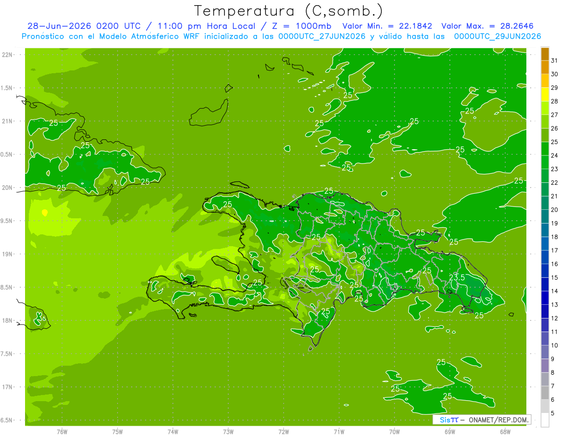The image size is (567, 438).
Task: Click the latitude label "21N"
Action: [7, 121]
